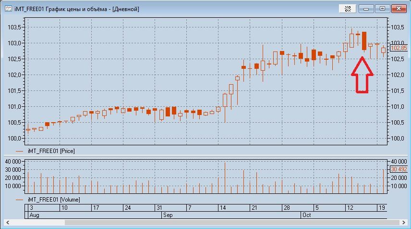Click date label 28 on time axis
This screenshot has height=229, width=411.
[287, 208]
